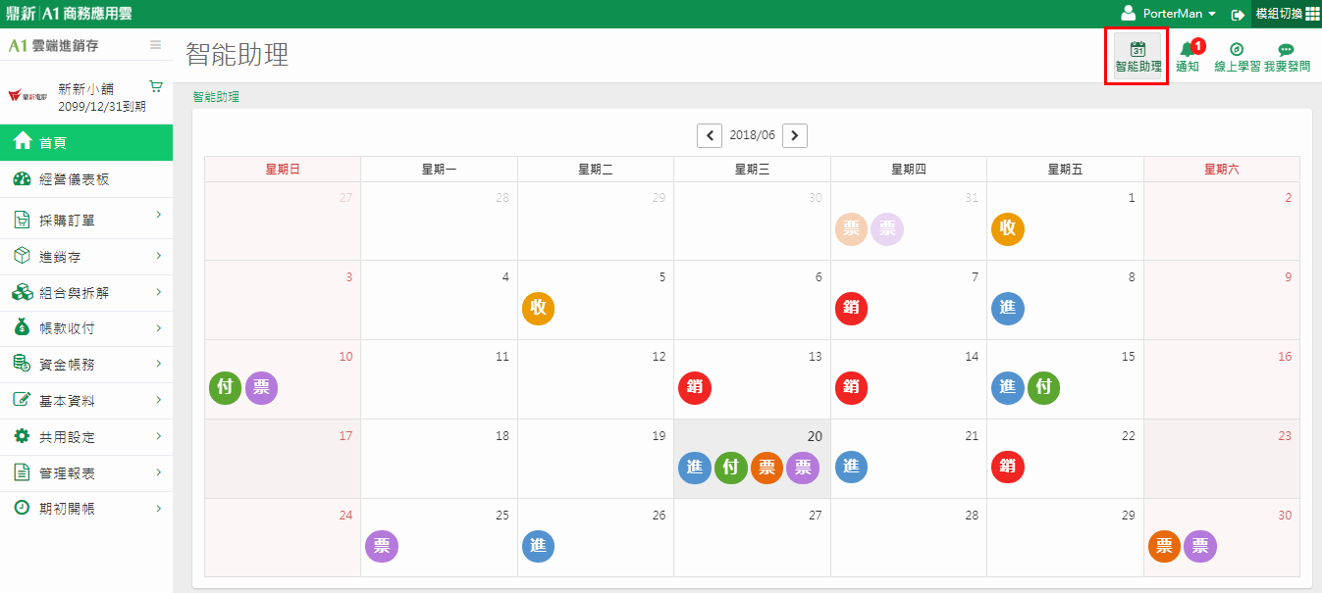This screenshot has height=593, width=1322.
Task: Open the PorterMan user dropdown
Action: [x=1168, y=14]
